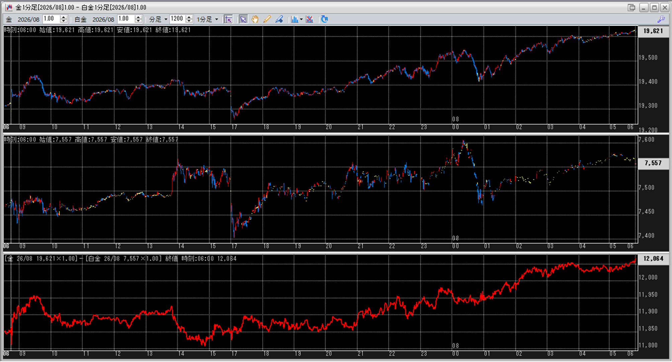Activate the hand pan tool
Image resolution: width=672 pixels, height=362 pixels.
pyautogui.click(x=255, y=19)
